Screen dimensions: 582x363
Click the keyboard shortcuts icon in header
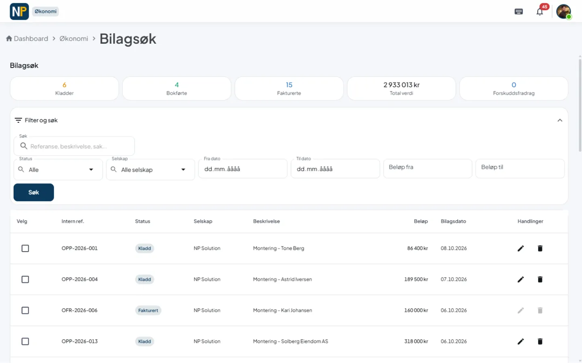point(519,12)
